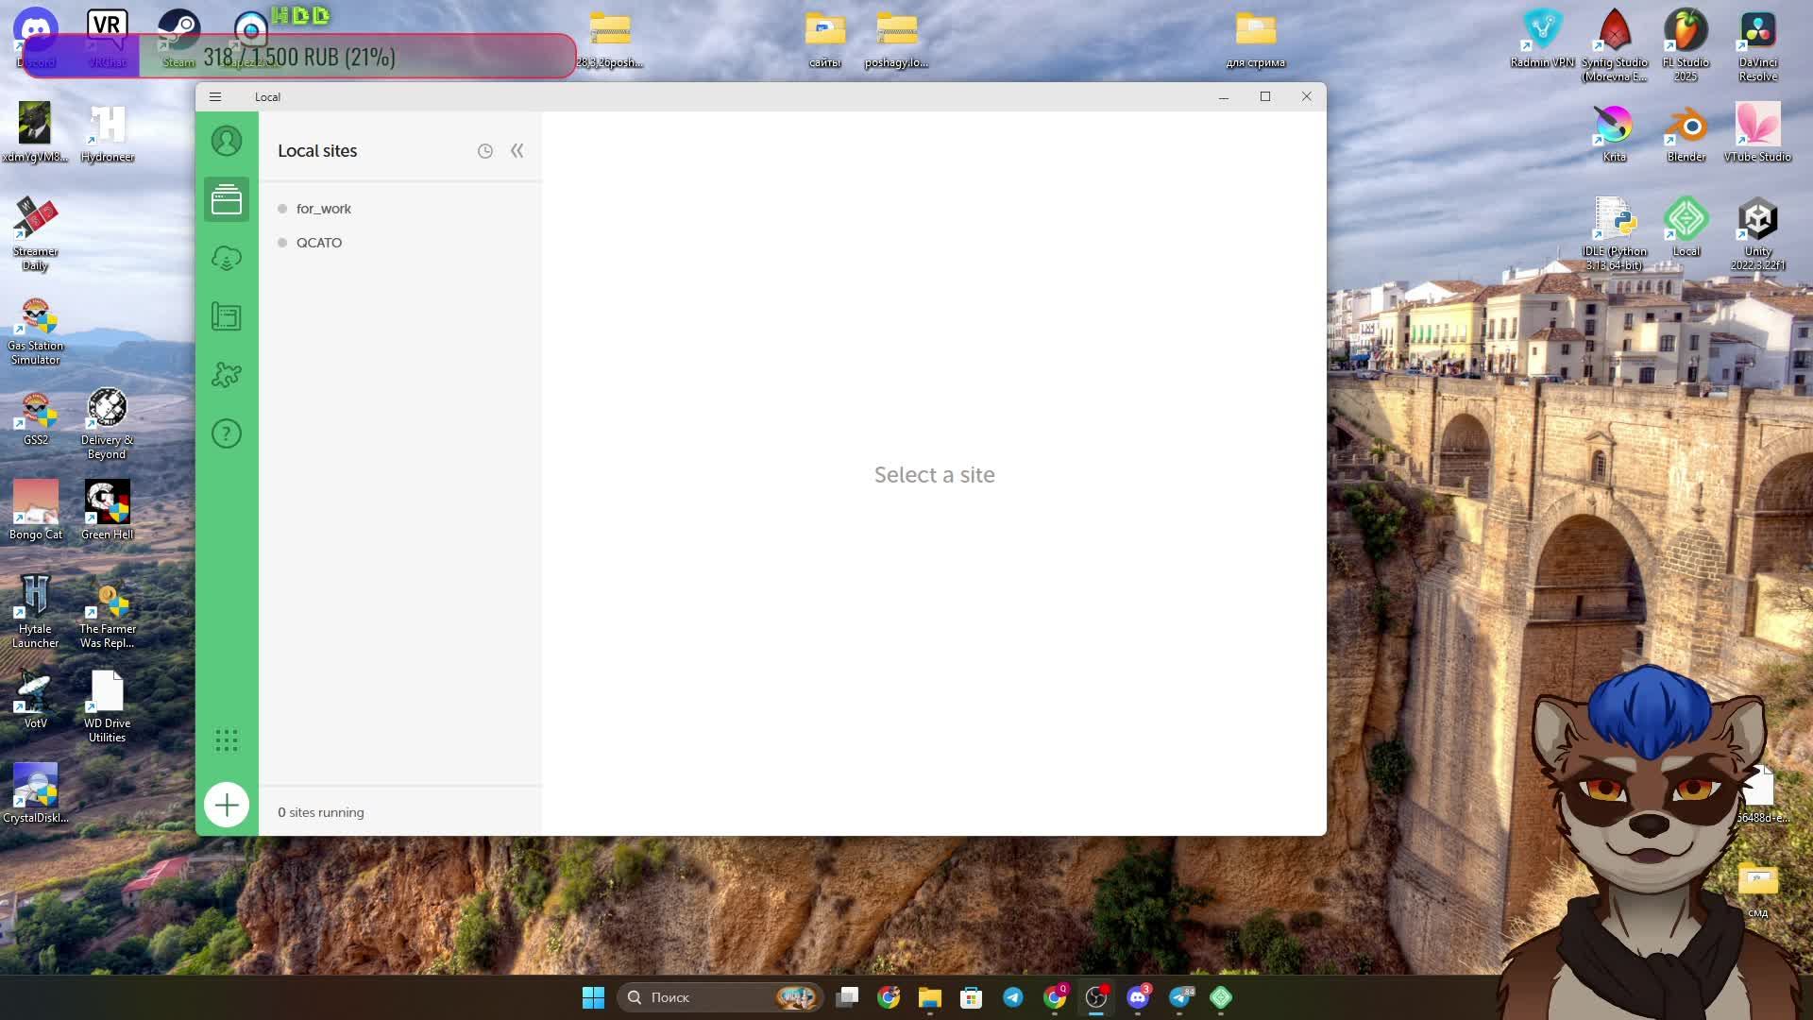This screenshot has height=1020, width=1813.
Task: Open the account avatar icon in Local
Action: (227, 142)
